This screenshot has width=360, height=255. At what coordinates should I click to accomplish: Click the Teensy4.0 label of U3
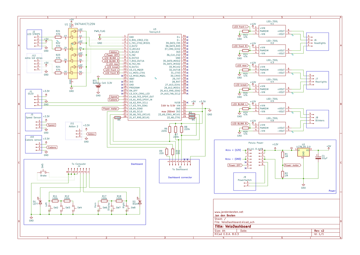(x=155, y=32)
